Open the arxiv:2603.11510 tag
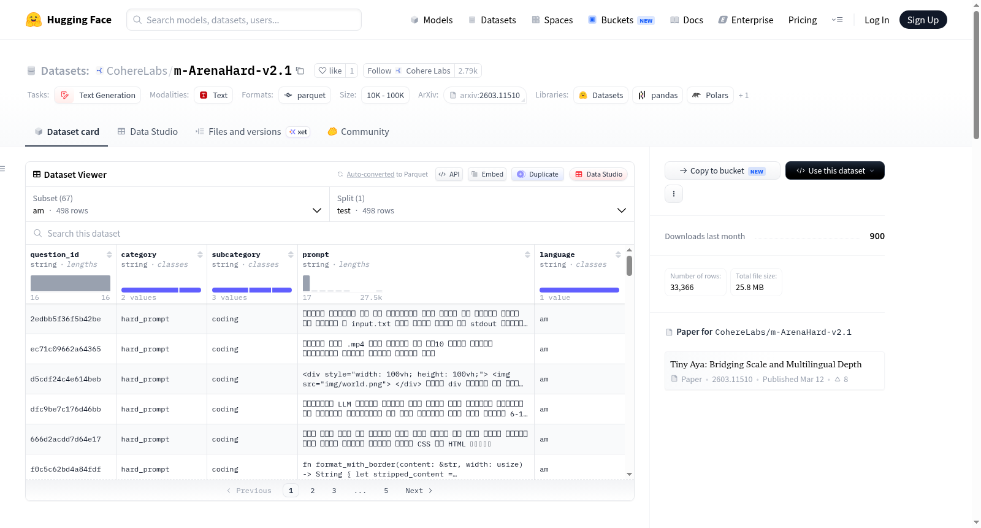This screenshot has width=981, height=528. pos(484,95)
